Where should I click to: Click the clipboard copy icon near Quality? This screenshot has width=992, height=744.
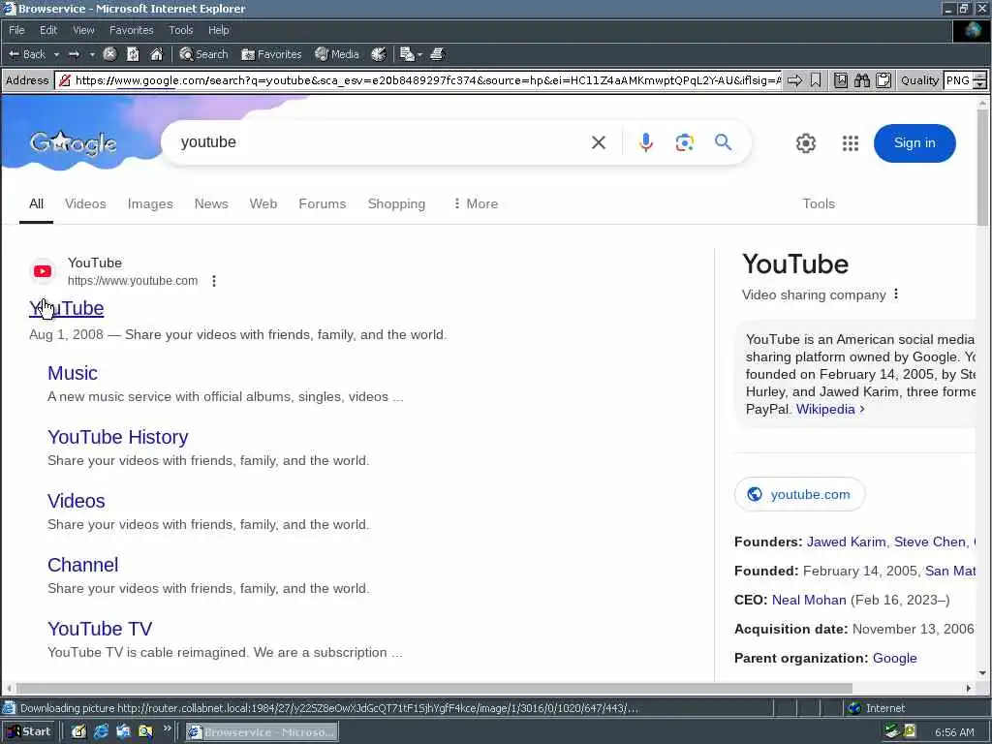(x=883, y=80)
